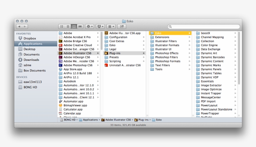The width and height of the screenshot is (256, 147).
Task: Select Uninstall Adobe Illustrator CS6 item
Action: 106,65
